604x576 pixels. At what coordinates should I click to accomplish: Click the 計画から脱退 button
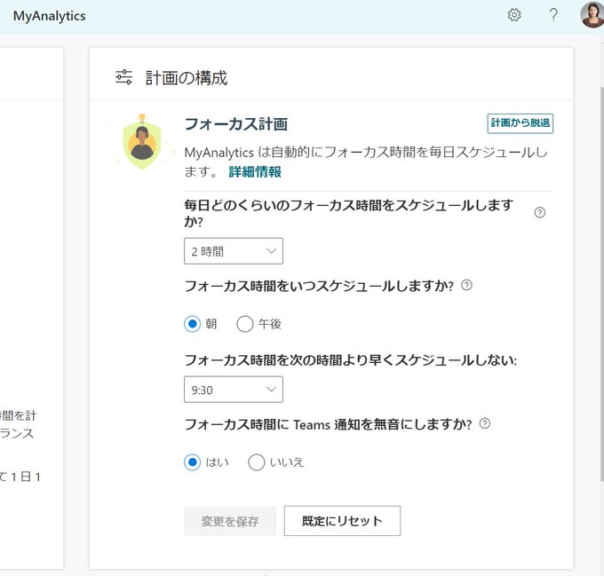tap(520, 123)
